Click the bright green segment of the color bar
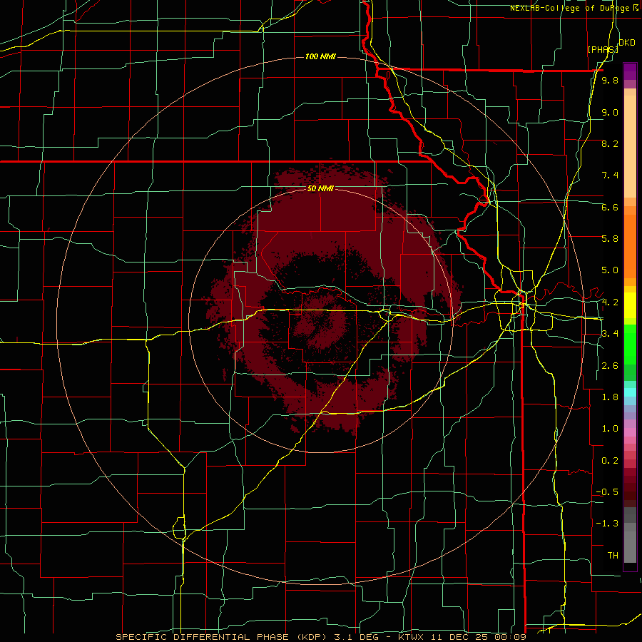The width and height of the screenshot is (642, 642). pos(630,344)
